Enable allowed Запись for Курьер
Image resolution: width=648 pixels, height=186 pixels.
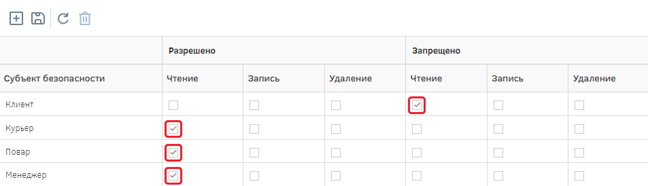click(254, 129)
